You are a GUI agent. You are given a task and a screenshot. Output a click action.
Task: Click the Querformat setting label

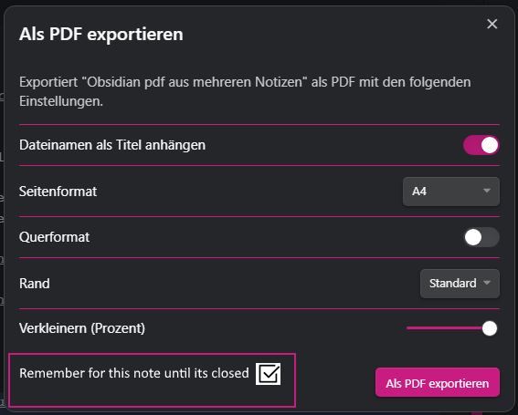click(x=54, y=237)
